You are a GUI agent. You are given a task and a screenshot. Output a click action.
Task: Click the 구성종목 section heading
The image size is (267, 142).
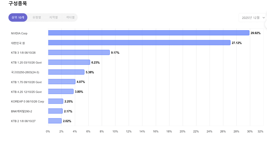[x=18, y=4]
